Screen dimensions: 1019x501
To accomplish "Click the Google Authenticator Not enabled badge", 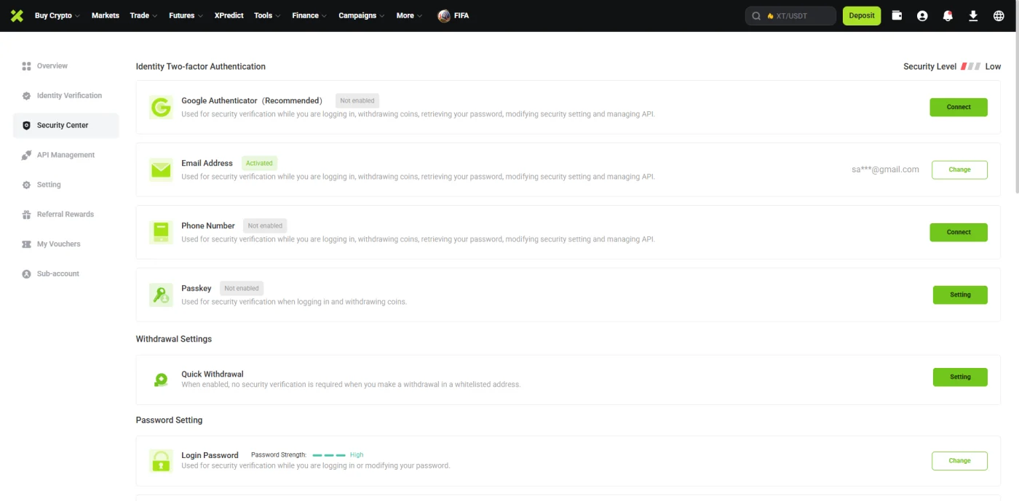I will pyautogui.click(x=357, y=101).
